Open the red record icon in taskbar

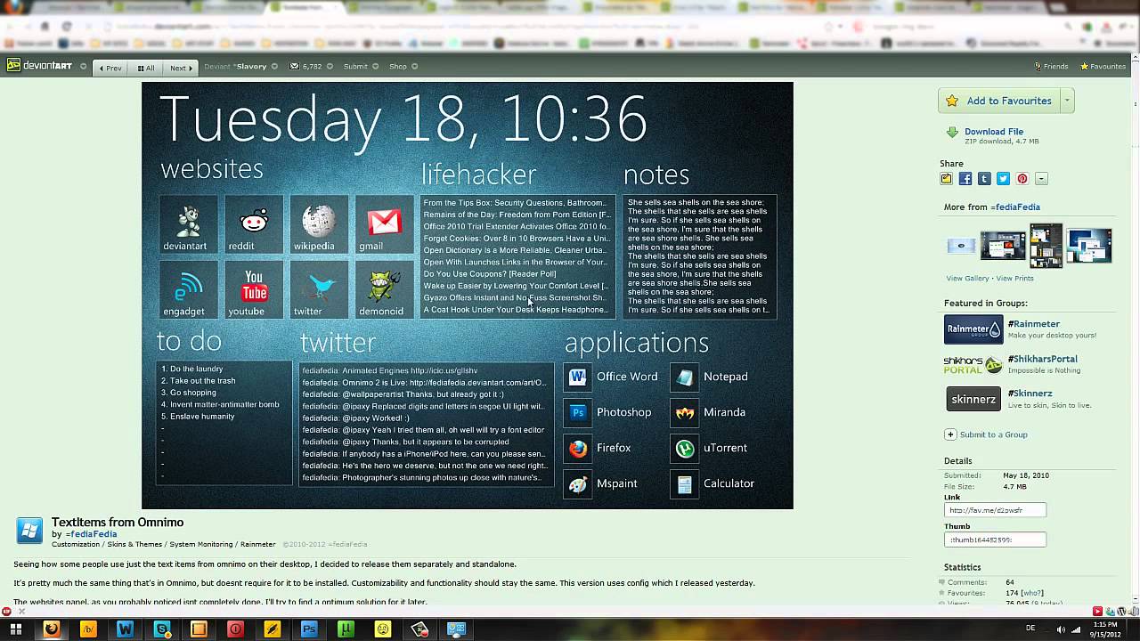[x=235, y=629]
